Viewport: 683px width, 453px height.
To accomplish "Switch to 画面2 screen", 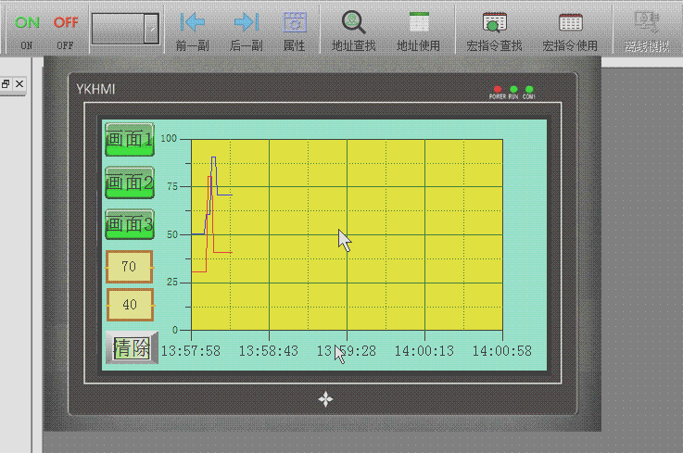I will click(130, 182).
